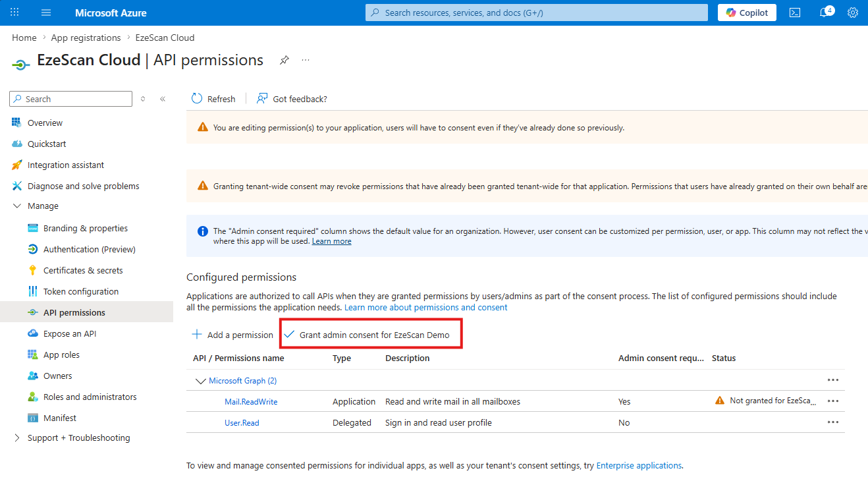Viewport: 868px width, 481px height.
Task: Click the Token configuration icon
Action: [x=33, y=291]
